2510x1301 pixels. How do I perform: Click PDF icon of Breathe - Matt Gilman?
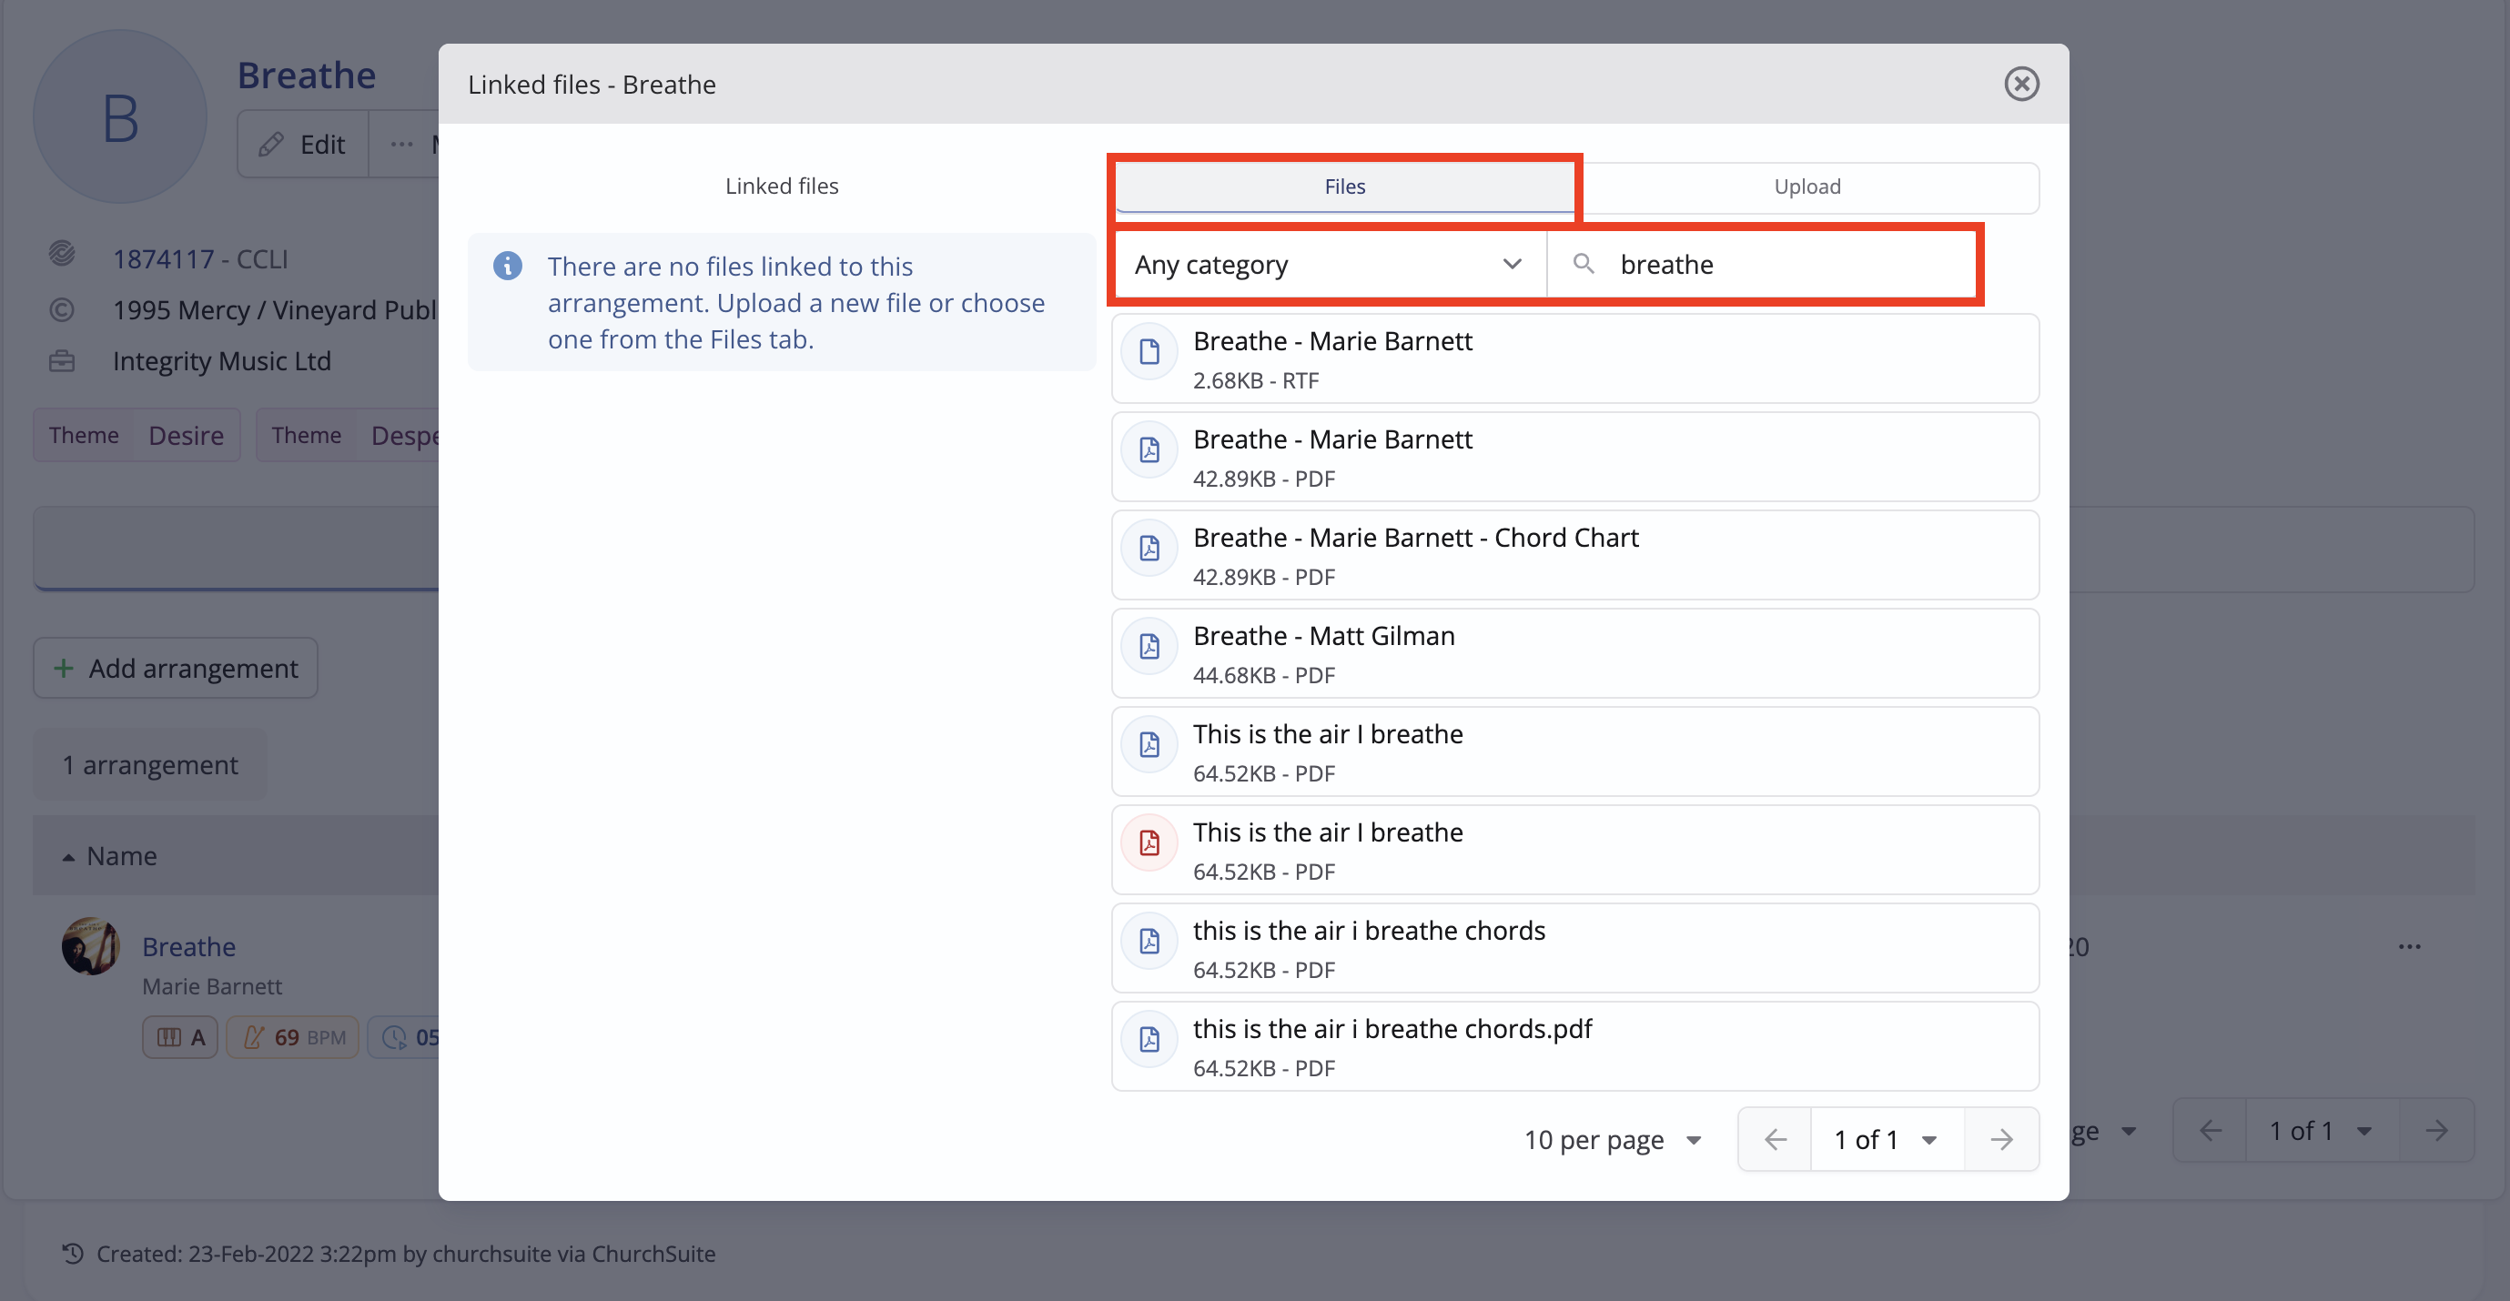coord(1149,647)
